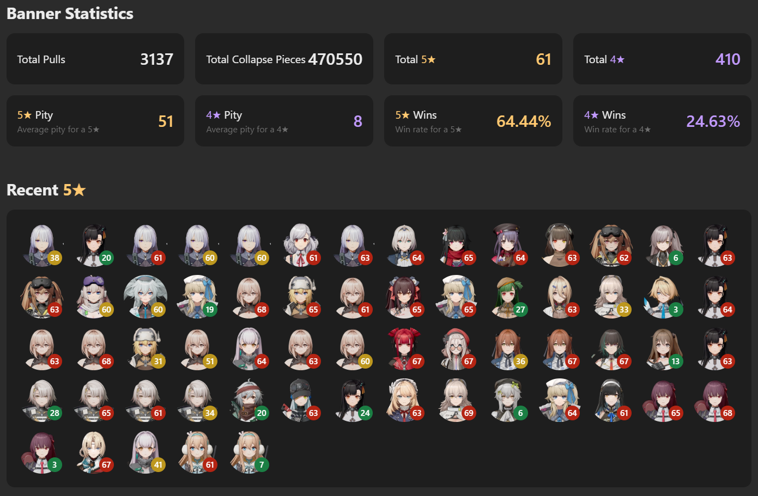Click the red twin-tail haired character avatar
Image resolution: width=758 pixels, height=496 pixels.
404,348
